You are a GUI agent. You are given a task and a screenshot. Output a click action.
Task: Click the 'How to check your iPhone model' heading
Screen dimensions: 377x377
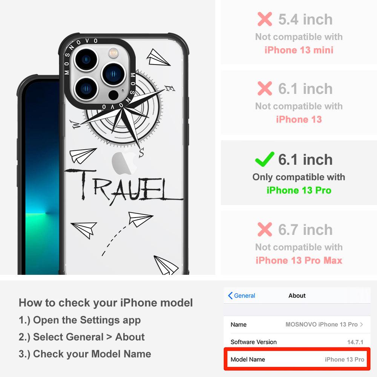click(106, 302)
